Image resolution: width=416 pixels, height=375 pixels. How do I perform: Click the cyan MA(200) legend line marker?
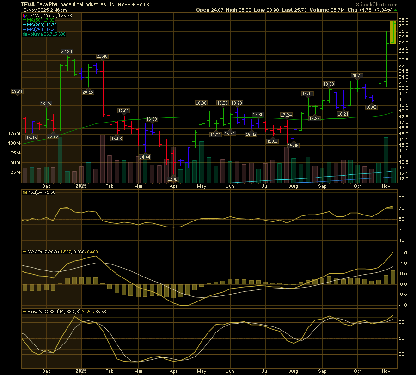coord(24,25)
